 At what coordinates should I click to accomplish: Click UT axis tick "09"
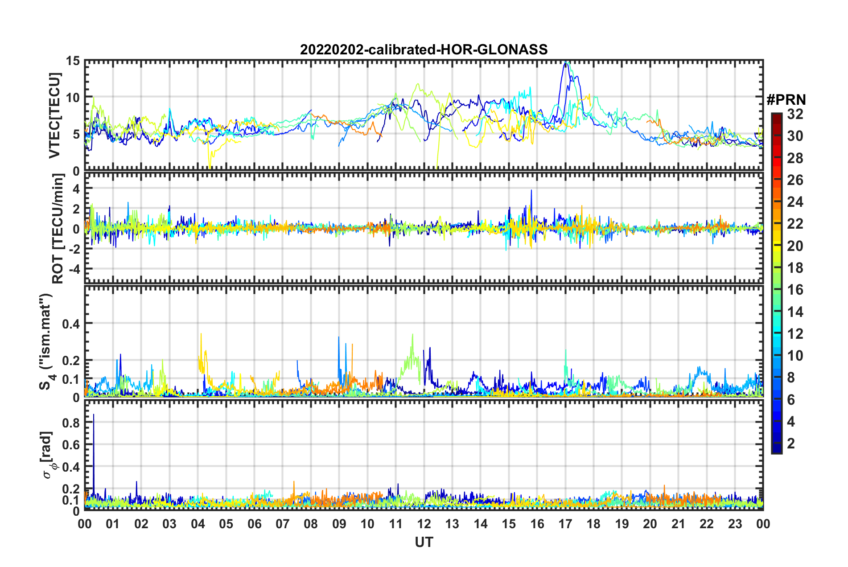click(339, 524)
